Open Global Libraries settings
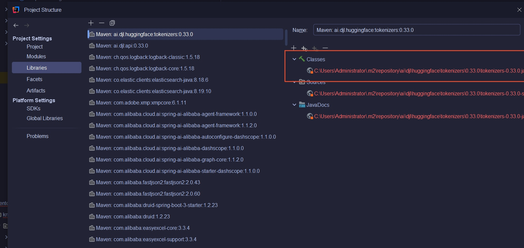The height and width of the screenshot is (248, 524). coord(45,118)
